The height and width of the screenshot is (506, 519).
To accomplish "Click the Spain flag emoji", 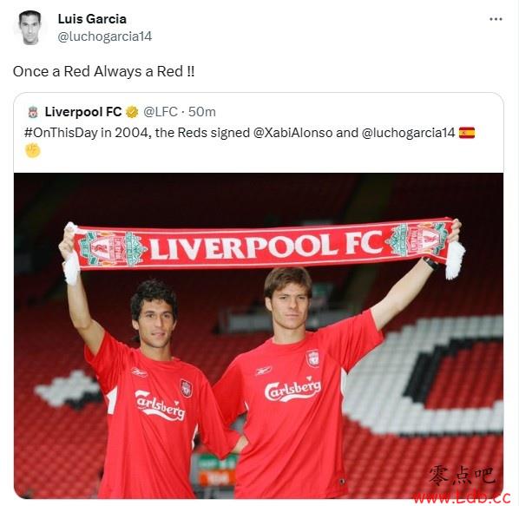I will (467, 133).
